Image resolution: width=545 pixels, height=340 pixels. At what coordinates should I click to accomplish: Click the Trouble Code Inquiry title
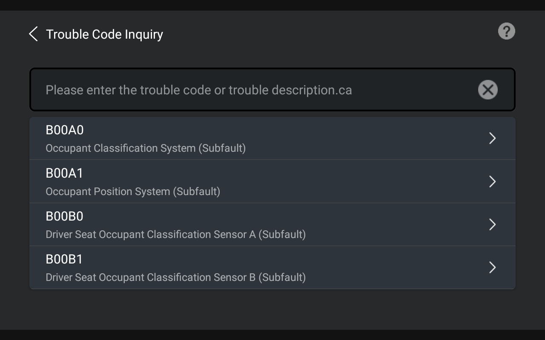104,34
